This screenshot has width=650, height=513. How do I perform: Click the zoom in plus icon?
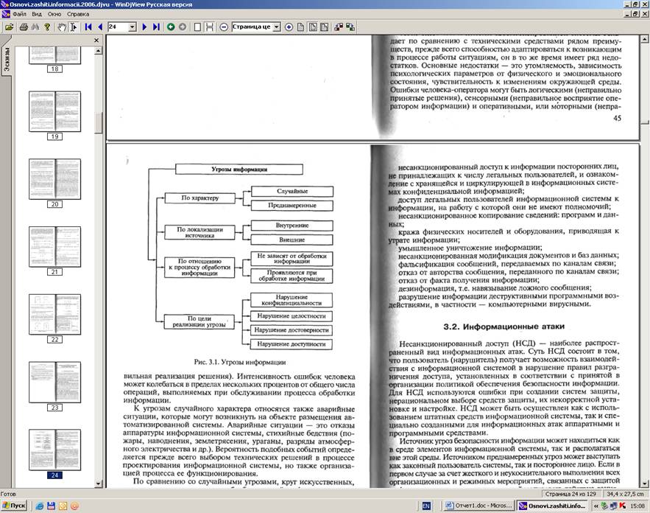coord(289,27)
